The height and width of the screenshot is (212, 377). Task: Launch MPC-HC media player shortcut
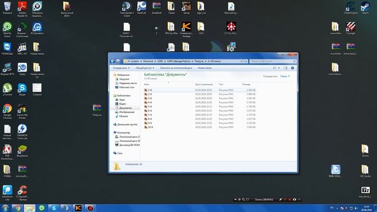click(x=22, y=48)
